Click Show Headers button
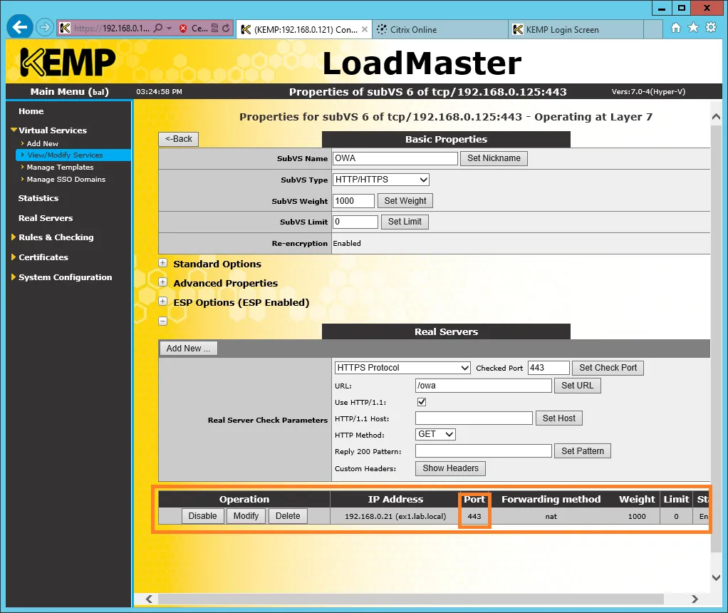The image size is (728, 613). (450, 468)
